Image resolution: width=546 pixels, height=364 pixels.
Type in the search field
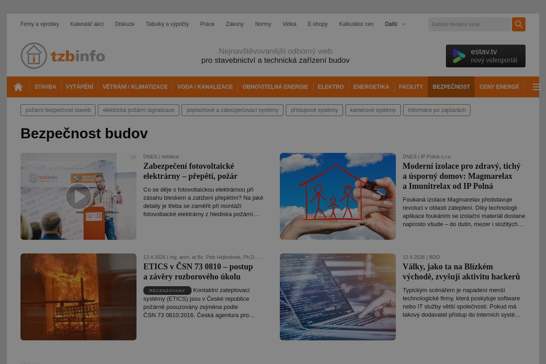[x=469, y=24]
